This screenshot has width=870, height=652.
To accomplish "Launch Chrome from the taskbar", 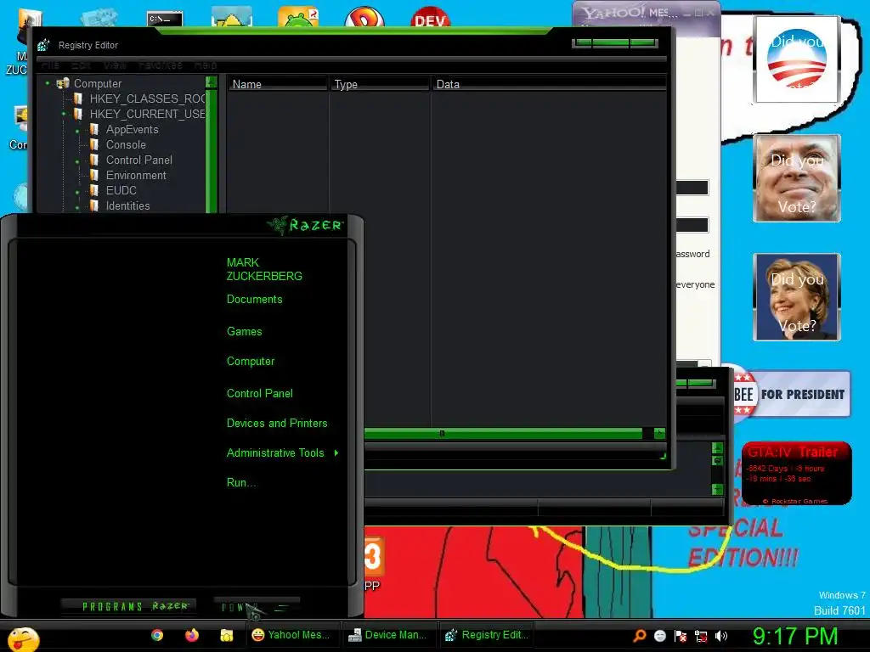I will (157, 635).
